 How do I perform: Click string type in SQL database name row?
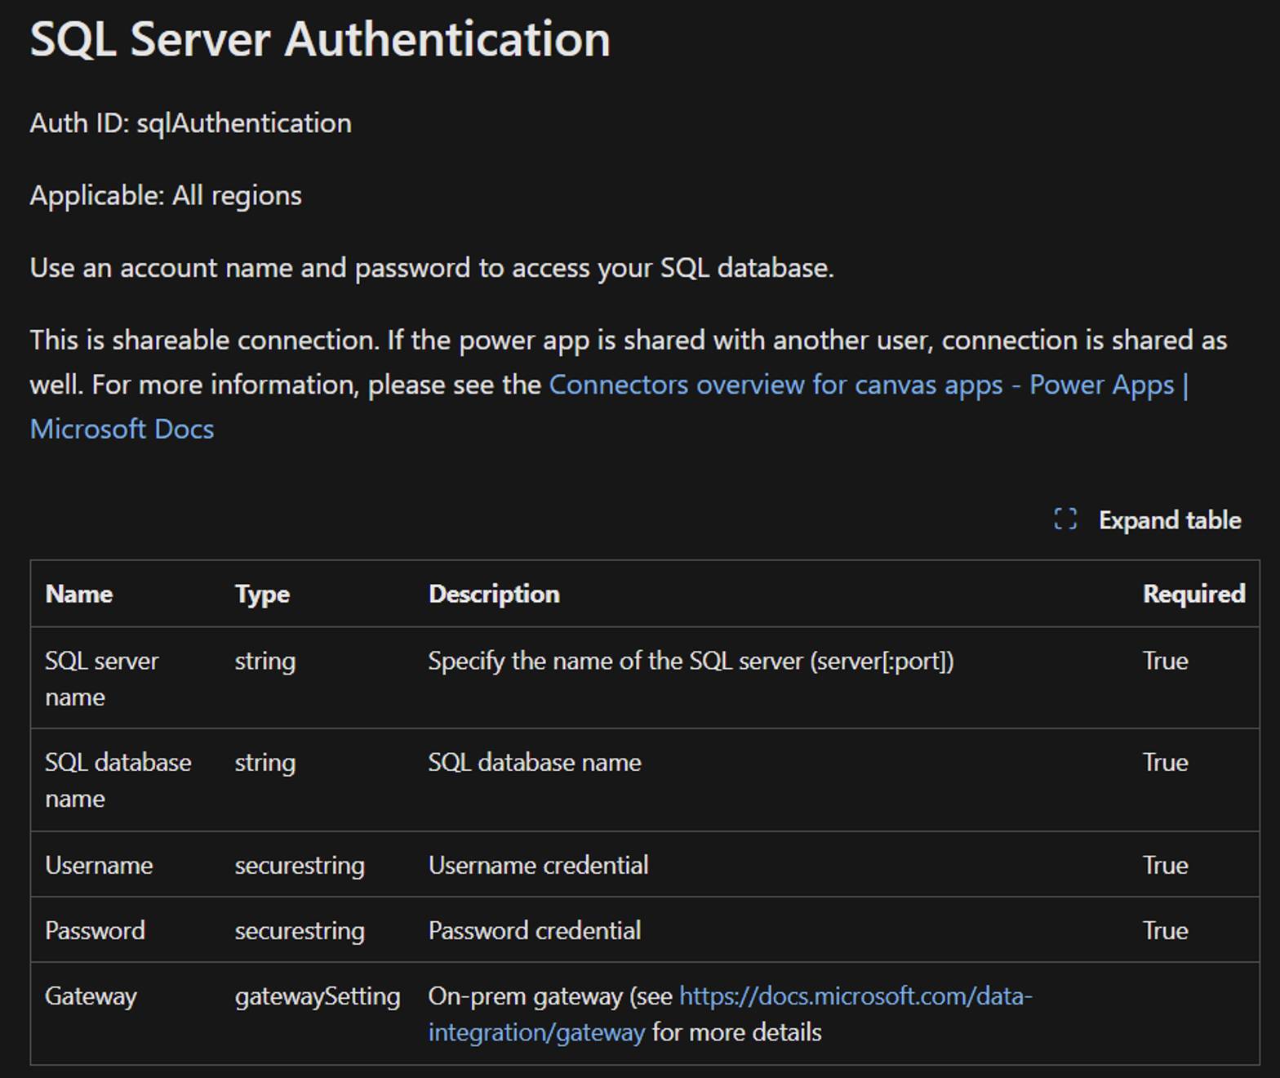[265, 763]
